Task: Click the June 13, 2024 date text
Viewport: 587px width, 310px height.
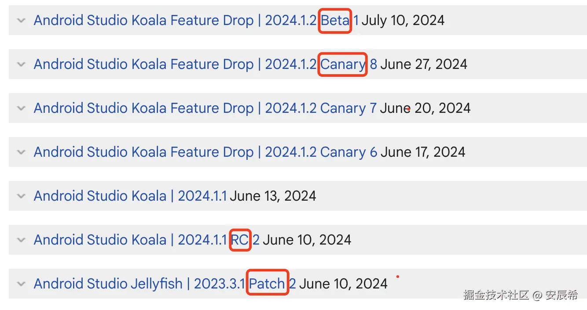Action: coord(273,196)
